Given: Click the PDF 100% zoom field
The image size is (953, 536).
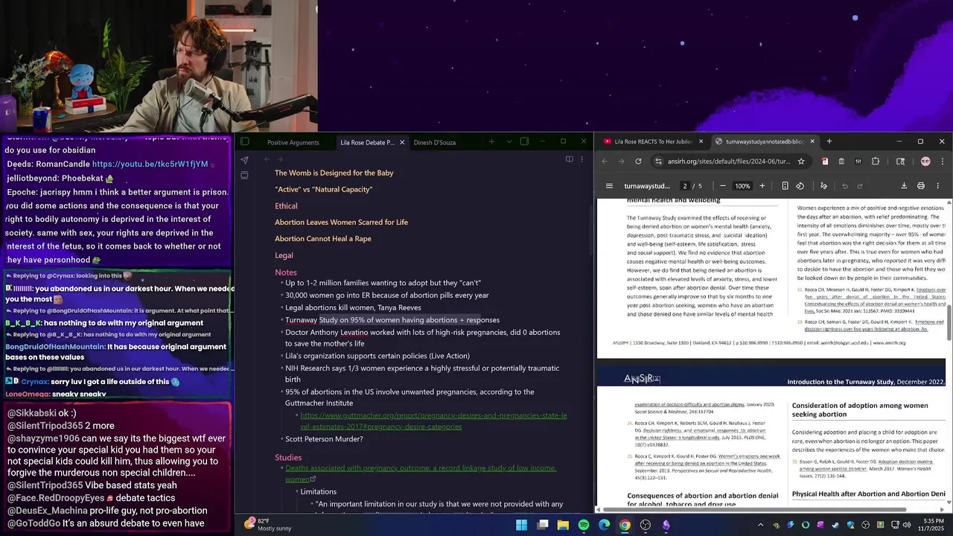Looking at the screenshot, I should pyautogui.click(x=742, y=185).
